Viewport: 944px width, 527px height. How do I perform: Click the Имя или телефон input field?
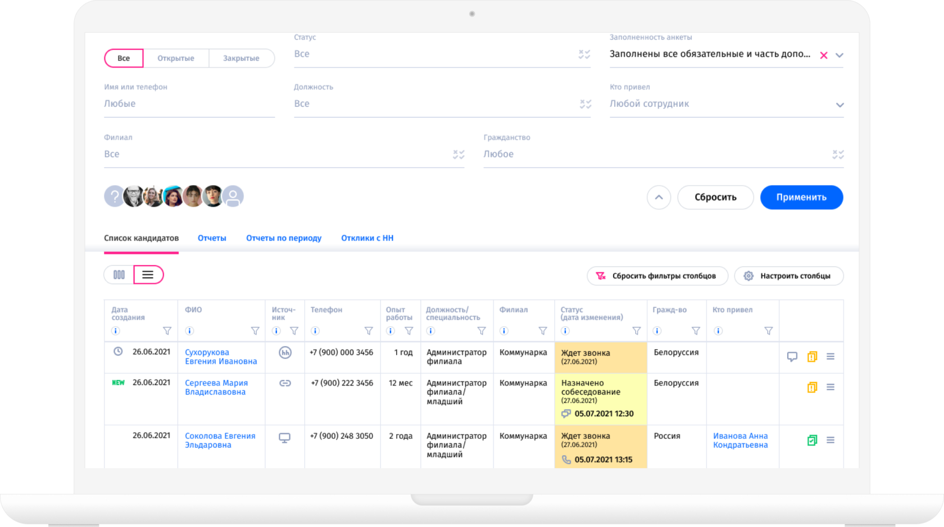point(189,104)
